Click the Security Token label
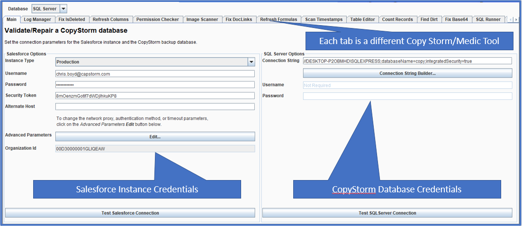This screenshot has height=226, width=522. coord(21,95)
